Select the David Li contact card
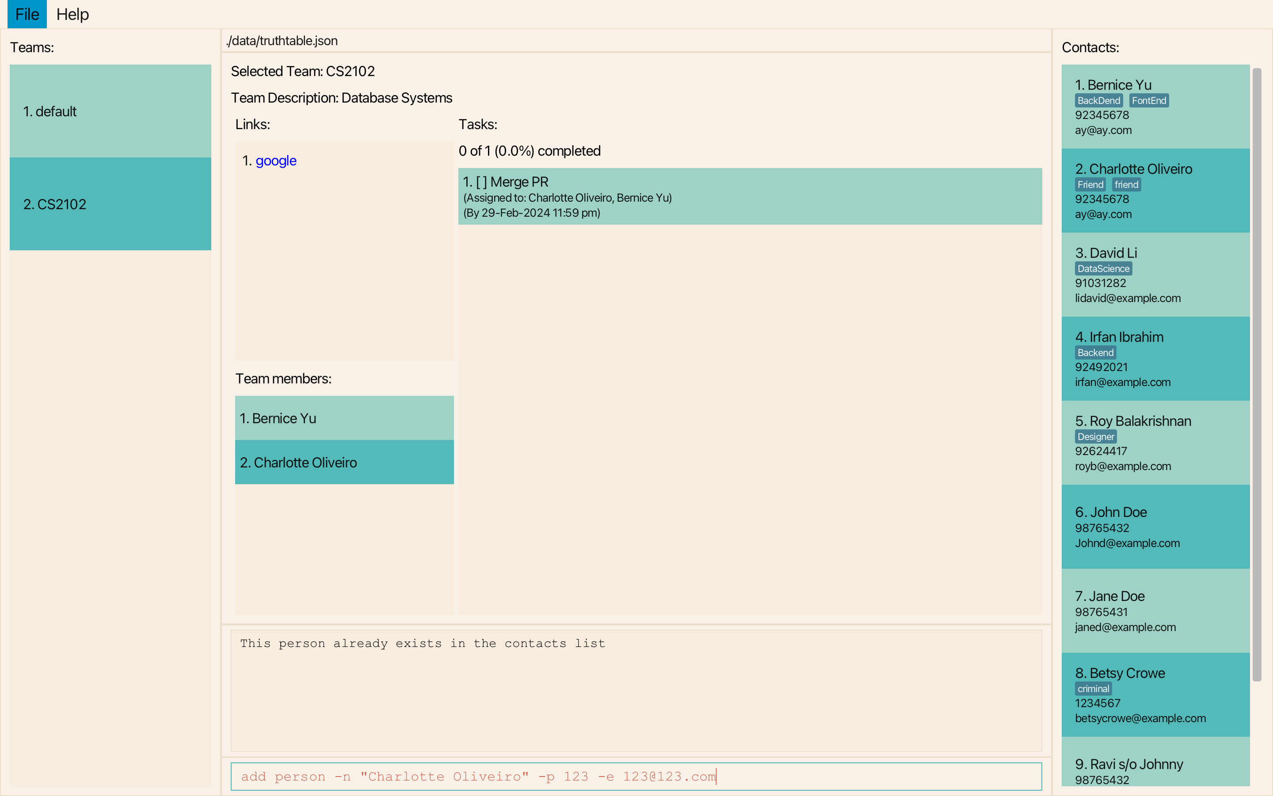The height and width of the screenshot is (796, 1273). click(x=1155, y=275)
